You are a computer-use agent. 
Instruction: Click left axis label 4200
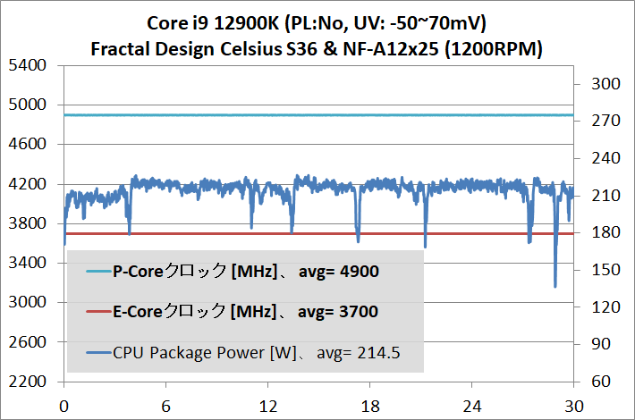[28, 184]
